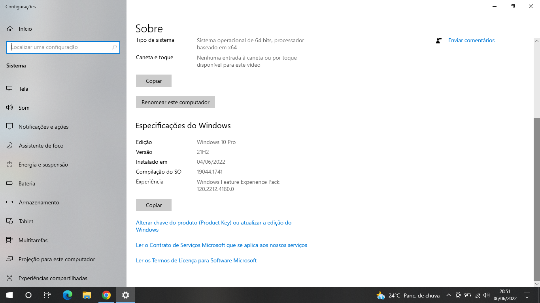Click the scrollbar down arrow
The image size is (540, 303).
click(x=536, y=284)
